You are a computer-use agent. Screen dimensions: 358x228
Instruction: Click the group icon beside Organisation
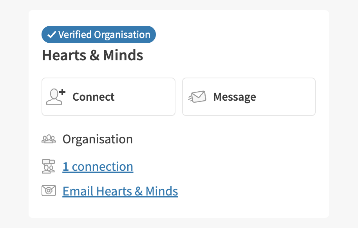click(49, 139)
